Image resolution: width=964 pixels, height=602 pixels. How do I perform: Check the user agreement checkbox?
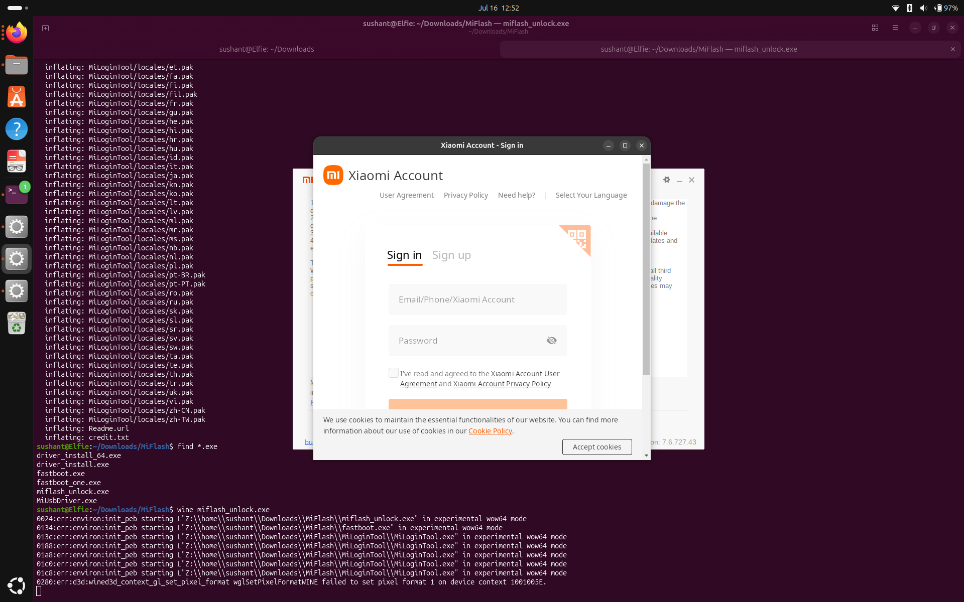[x=394, y=373]
